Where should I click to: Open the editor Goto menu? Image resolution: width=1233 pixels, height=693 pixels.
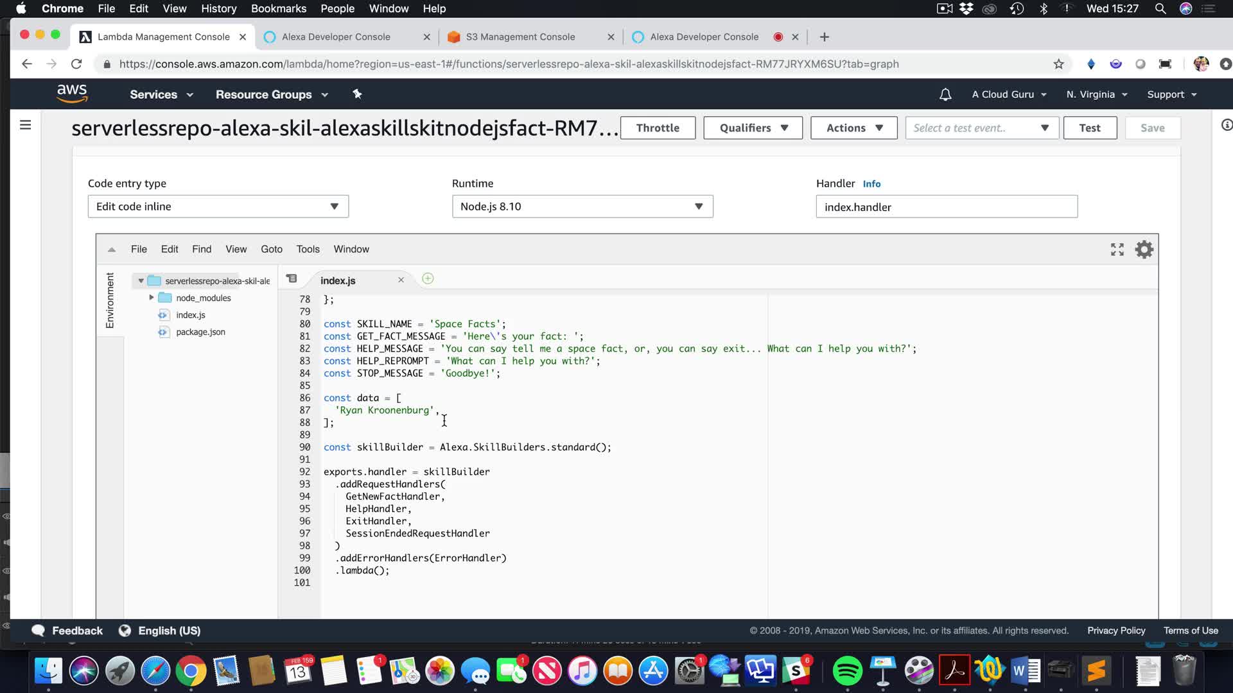pos(271,250)
